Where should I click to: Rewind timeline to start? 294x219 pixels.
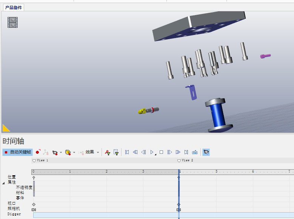(x=127, y=152)
